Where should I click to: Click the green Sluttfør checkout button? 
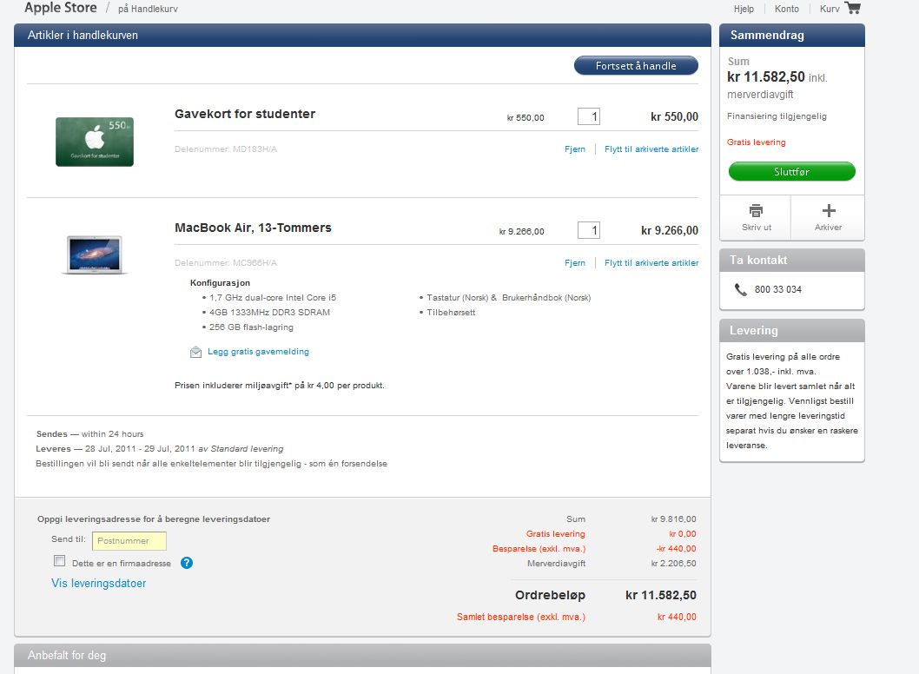point(792,172)
